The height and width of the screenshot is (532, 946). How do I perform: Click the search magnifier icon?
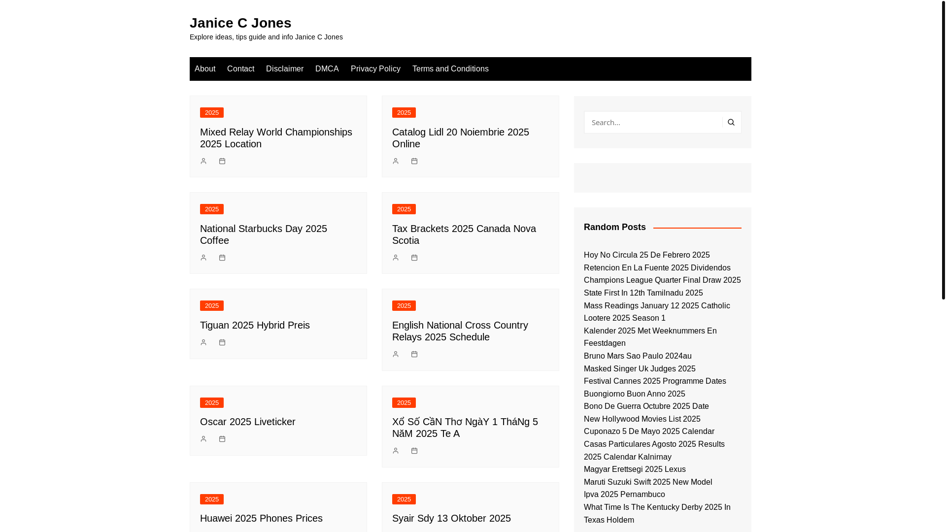731,122
